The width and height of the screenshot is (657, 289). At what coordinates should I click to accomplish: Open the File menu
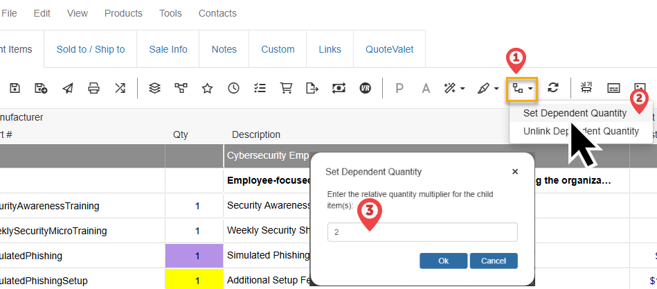pyautogui.click(x=9, y=13)
